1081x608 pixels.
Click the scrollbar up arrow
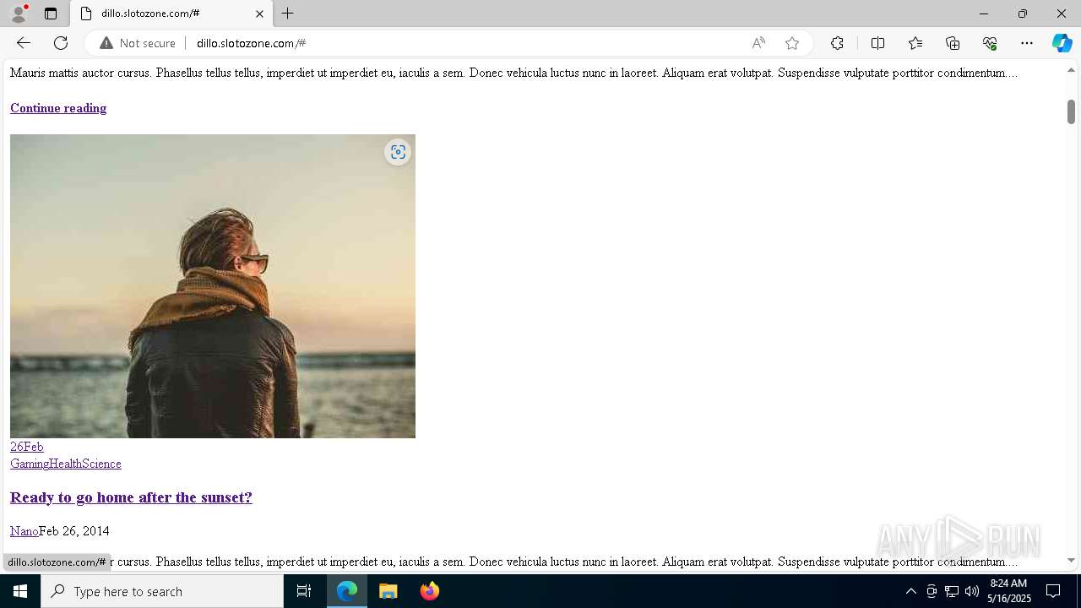[1071, 70]
